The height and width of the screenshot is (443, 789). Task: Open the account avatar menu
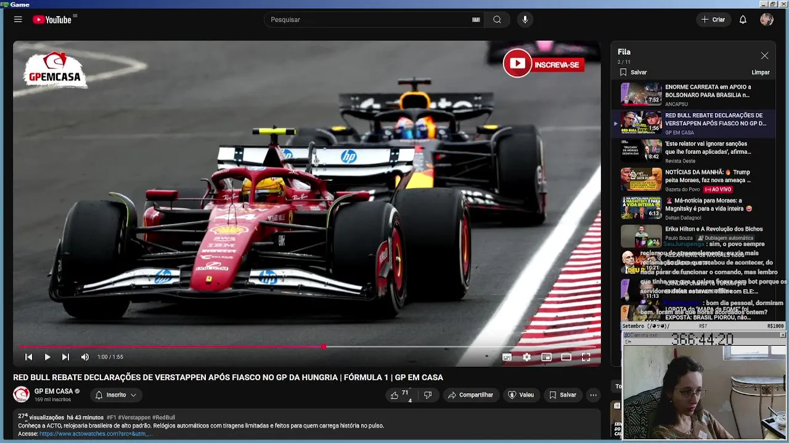point(767,20)
